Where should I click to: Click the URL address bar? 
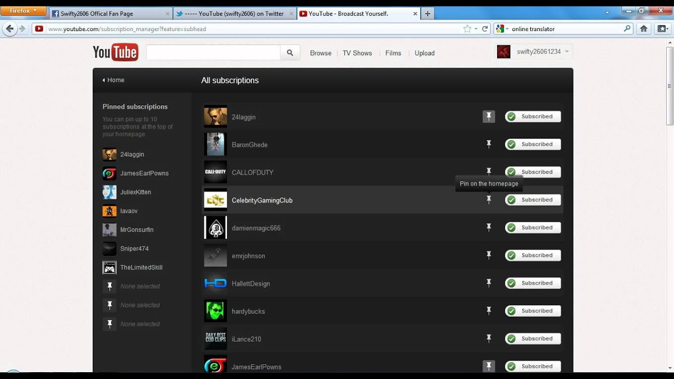click(x=253, y=29)
